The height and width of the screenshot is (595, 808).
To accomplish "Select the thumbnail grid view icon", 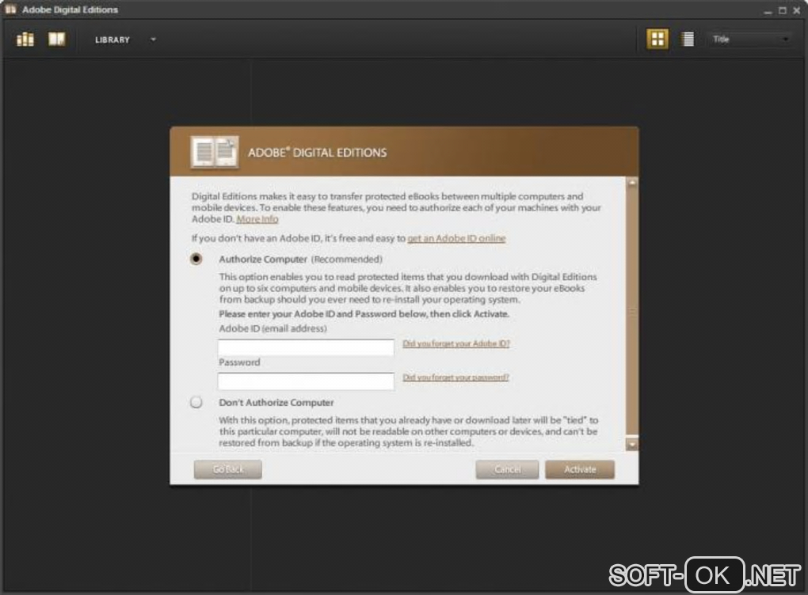I will tap(657, 39).
